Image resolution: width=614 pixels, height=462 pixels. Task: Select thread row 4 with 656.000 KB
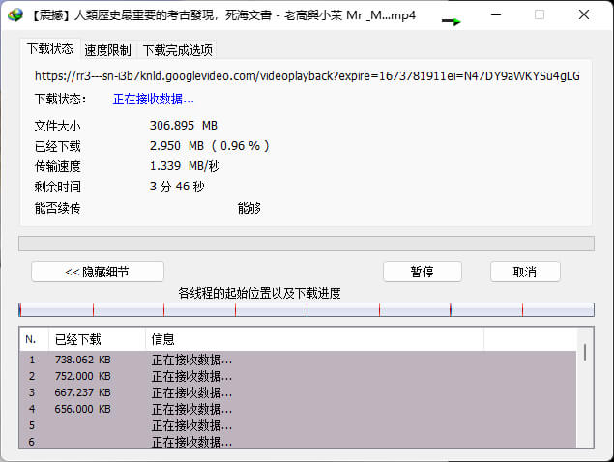click(x=193, y=409)
